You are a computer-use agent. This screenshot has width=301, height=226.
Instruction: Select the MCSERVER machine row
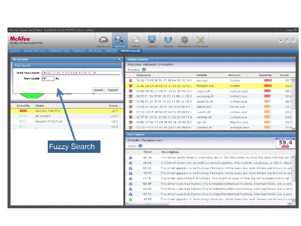(67, 116)
